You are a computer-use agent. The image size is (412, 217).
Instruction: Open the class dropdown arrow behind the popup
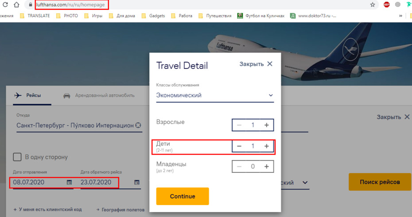click(x=305, y=182)
